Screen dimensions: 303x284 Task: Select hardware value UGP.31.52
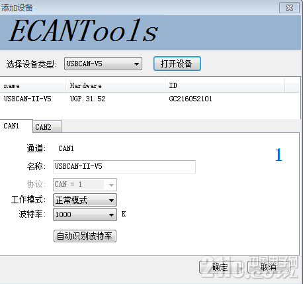point(88,99)
